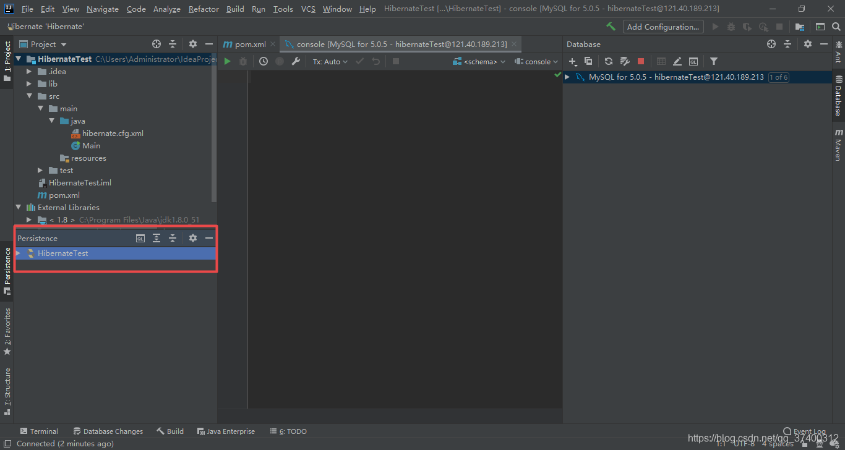Open console settings wrench icon

pos(296,61)
